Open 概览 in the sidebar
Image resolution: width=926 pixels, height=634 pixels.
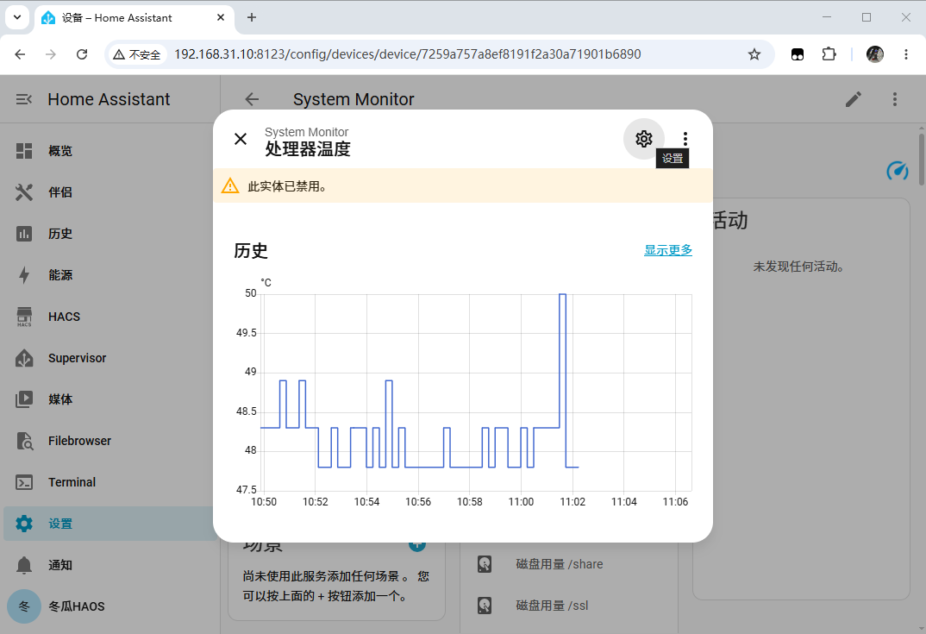pyautogui.click(x=109, y=151)
